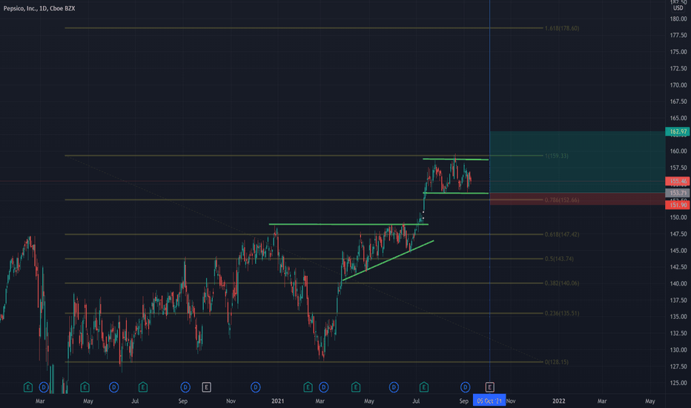Open the dividend D marker at Mar 2021
The image size is (691, 408).
(x=323, y=387)
